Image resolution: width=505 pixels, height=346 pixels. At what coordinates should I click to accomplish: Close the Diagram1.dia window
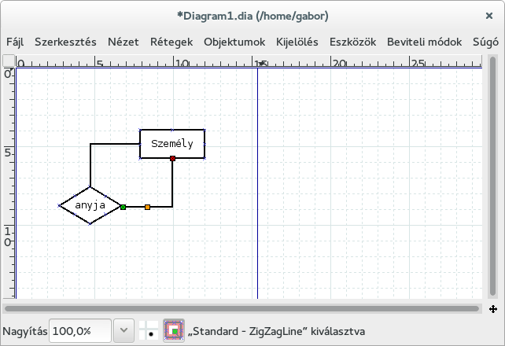[x=490, y=15]
